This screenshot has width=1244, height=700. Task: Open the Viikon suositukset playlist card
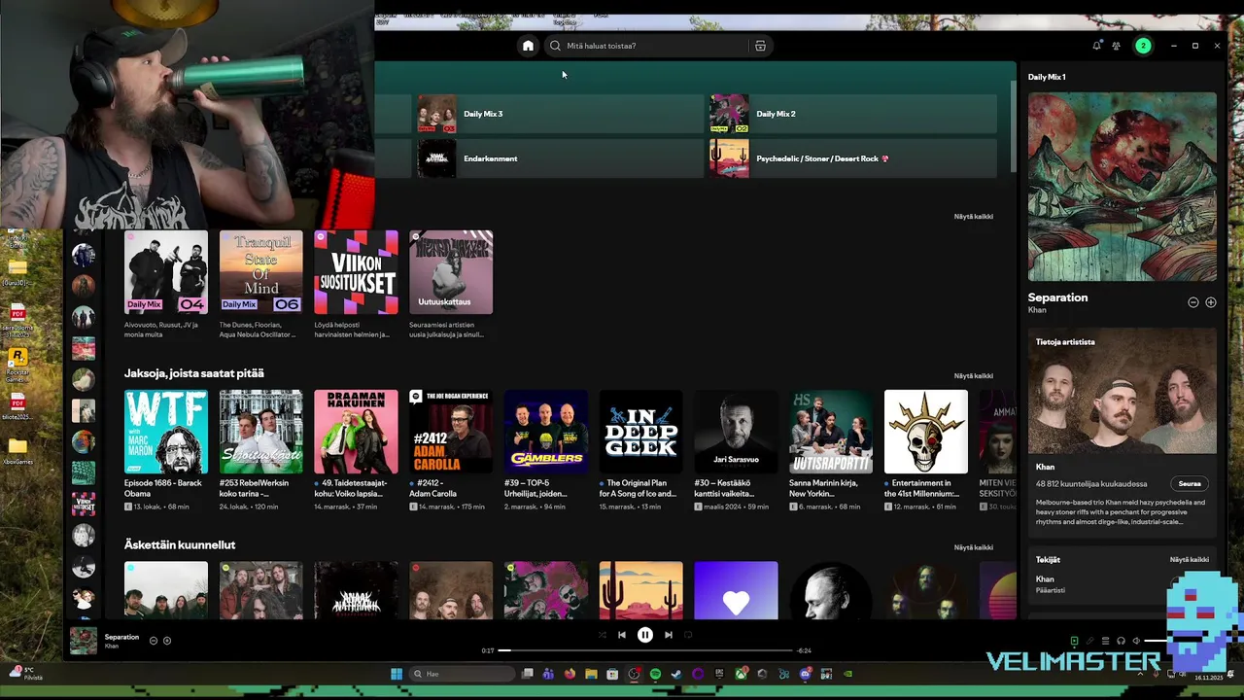tap(356, 272)
